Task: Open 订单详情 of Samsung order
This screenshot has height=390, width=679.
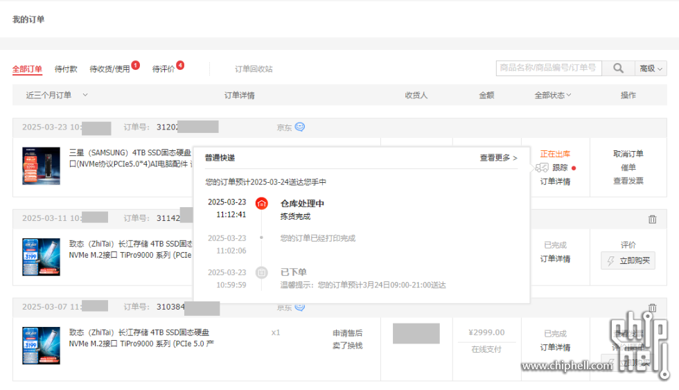Action: [x=555, y=181]
